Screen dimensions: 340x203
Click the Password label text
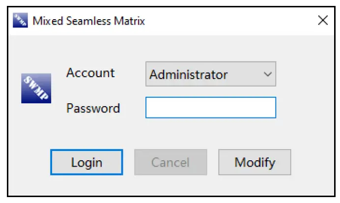point(93,108)
